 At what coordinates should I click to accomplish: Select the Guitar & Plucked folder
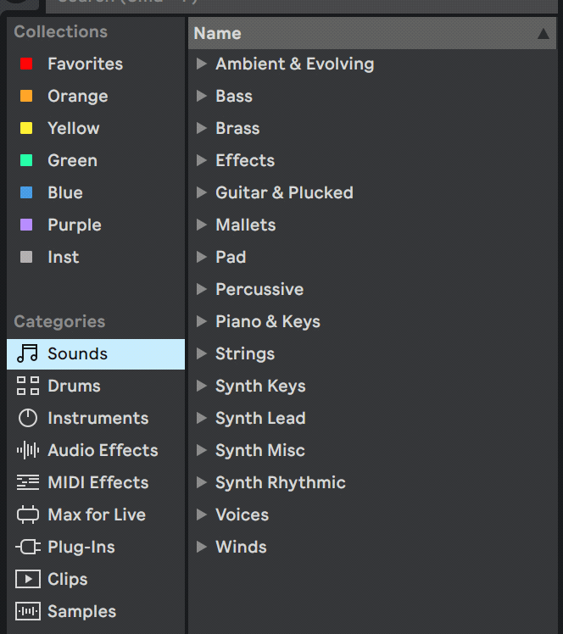point(284,192)
